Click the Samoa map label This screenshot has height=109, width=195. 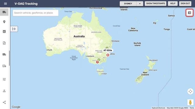tap(171, 16)
